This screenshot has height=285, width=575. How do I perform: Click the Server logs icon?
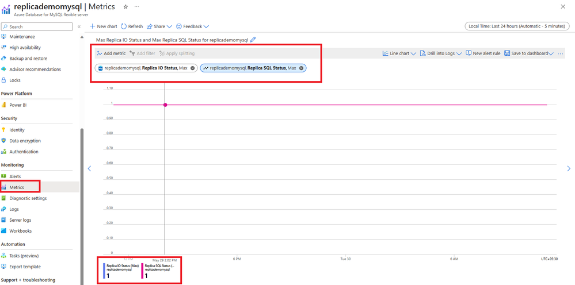3,220
